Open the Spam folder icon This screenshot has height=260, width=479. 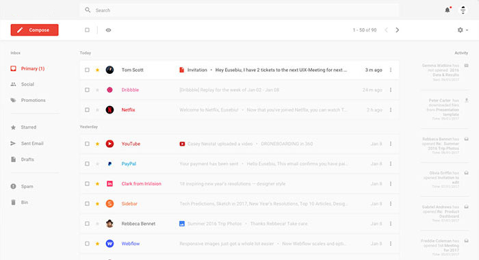pos(13,186)
